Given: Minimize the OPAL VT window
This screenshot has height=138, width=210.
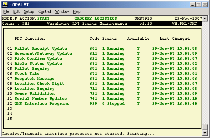Looking at the screenshot, I should 193,5.
